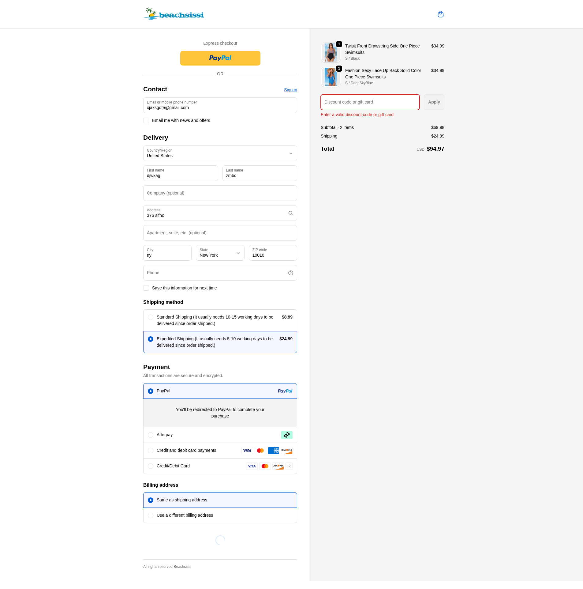Image resolution: width=583 pixels, height=589 pixels.
Task: Open the State dropdown
Action: 220,253
